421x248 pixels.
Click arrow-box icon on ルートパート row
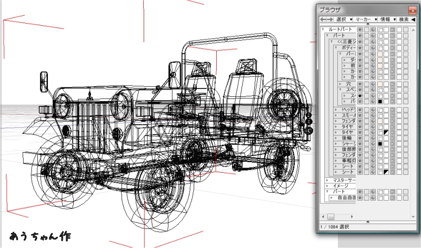point(393,29)
